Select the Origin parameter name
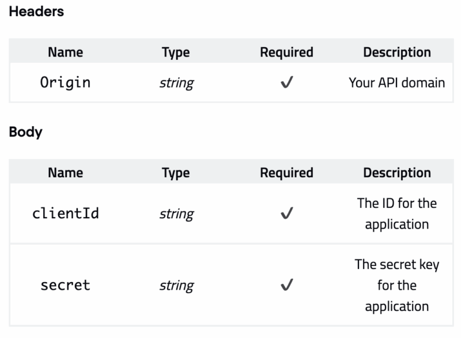The image size is (461, 338). pyautogui.click(x=65, y=82)
